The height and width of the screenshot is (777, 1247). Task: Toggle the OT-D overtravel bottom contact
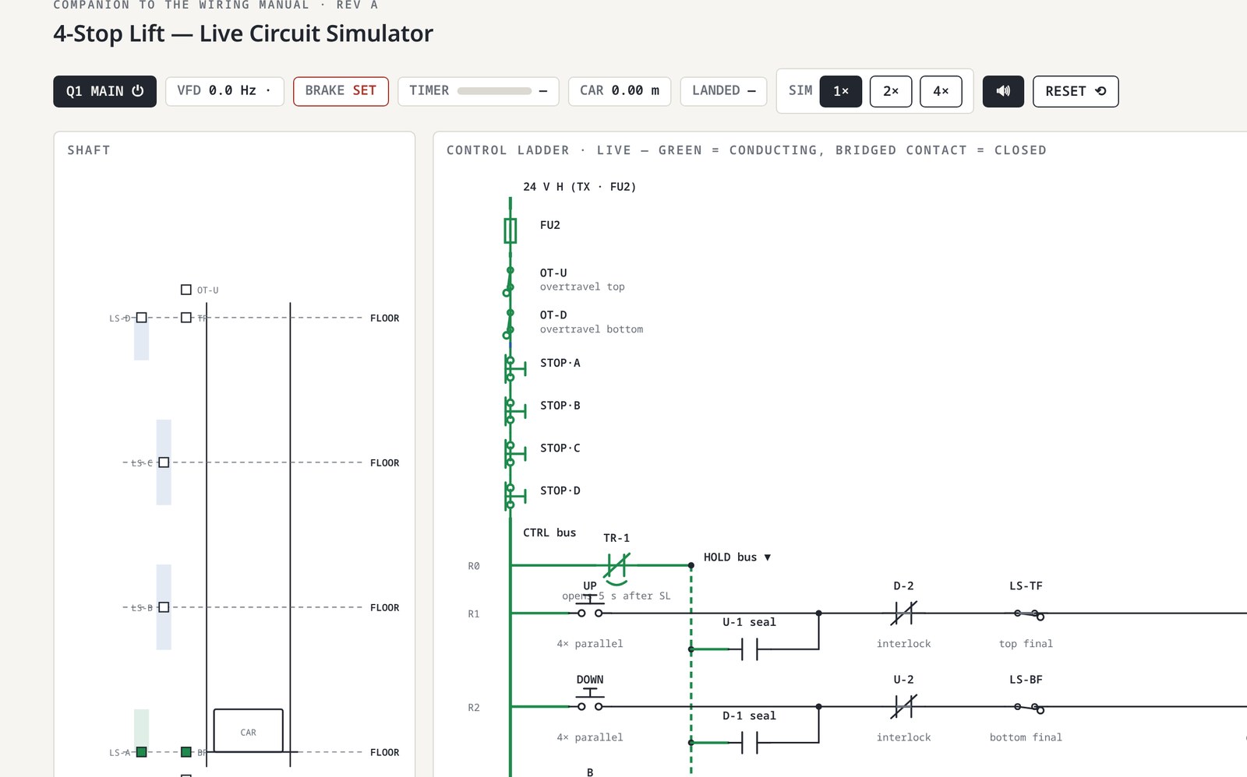[x=509, y=324]
